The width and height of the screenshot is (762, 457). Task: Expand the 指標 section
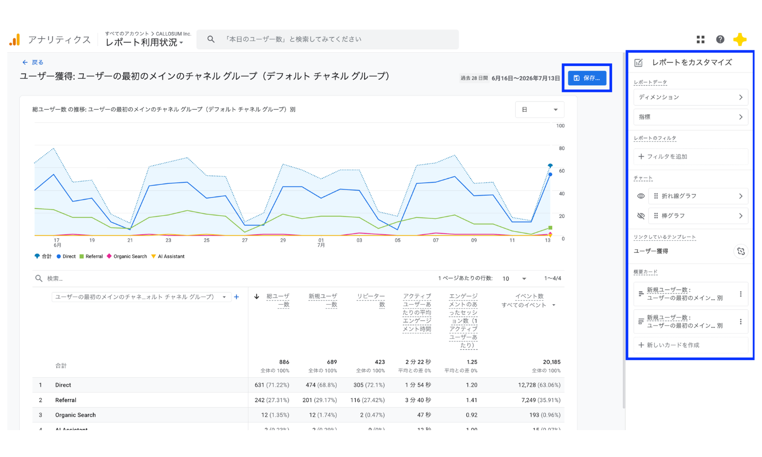coord(691,117)
